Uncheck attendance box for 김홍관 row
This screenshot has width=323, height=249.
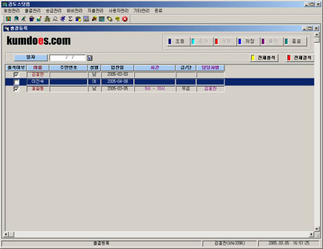click(x=16, y=75)
